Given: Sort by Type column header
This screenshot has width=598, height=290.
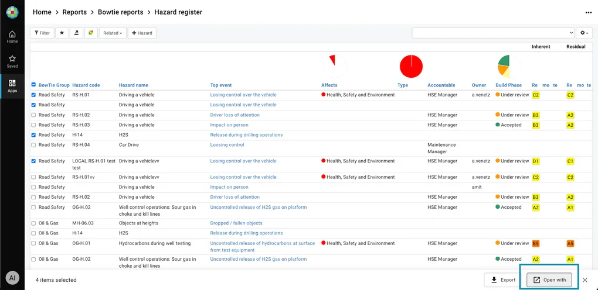Looking at the screenshot, I should pyautogui.click(x=403, y=85).
